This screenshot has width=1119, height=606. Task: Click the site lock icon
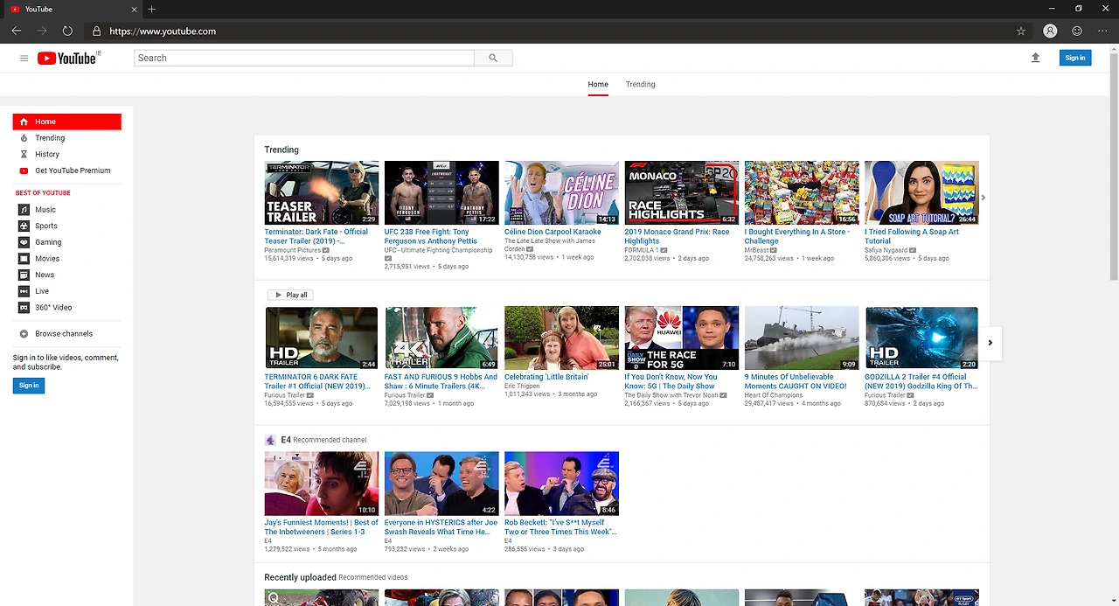(x=96, y=31)
